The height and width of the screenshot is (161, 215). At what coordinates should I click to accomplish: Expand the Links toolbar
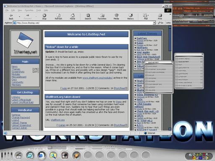[168, 23]
